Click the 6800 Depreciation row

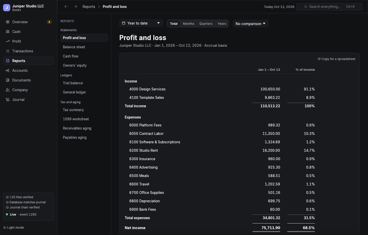(220, 201)
